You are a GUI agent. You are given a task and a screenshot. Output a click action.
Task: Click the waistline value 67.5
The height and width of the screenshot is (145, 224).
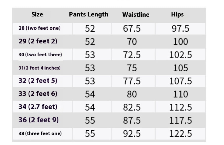tap(132, 28)
